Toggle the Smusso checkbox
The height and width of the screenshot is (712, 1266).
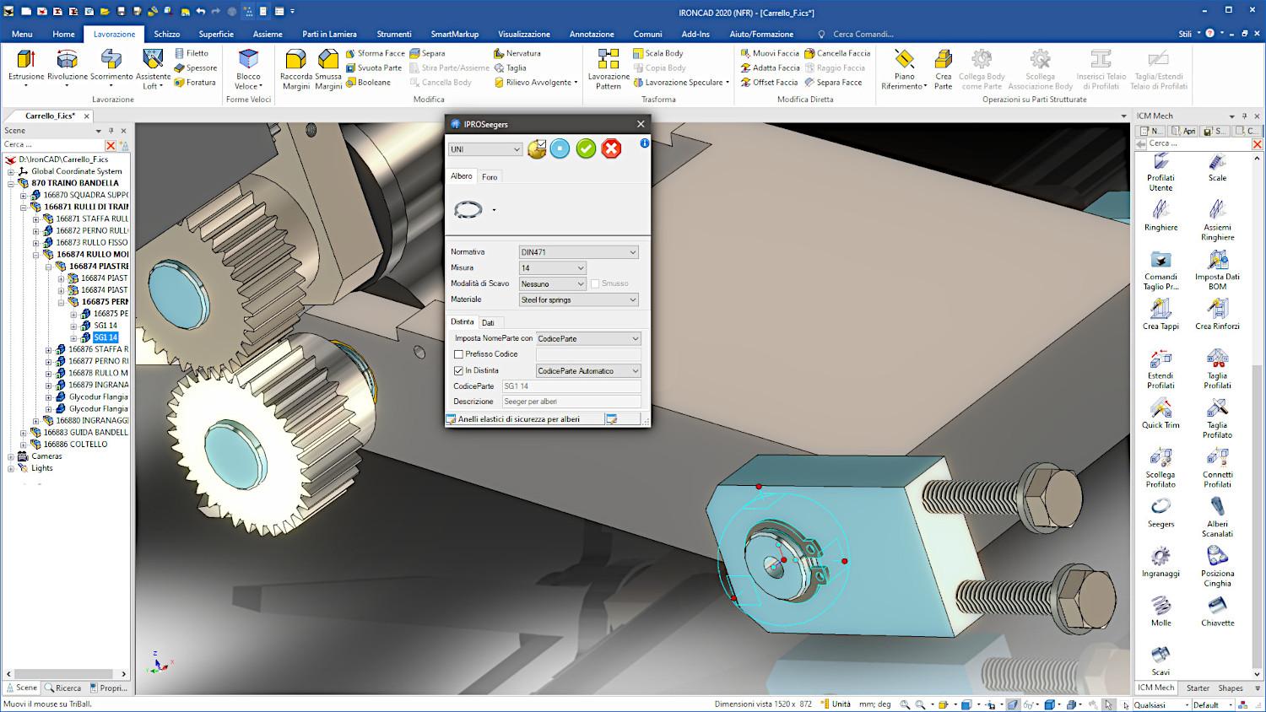click(x=595, y=283)
